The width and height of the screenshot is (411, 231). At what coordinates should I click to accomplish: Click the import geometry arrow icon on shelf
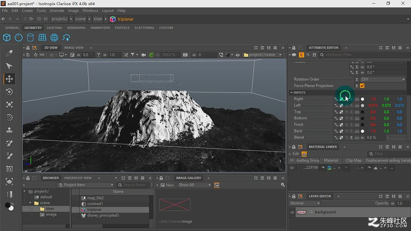pyautogui.click(x=66, y=38)
